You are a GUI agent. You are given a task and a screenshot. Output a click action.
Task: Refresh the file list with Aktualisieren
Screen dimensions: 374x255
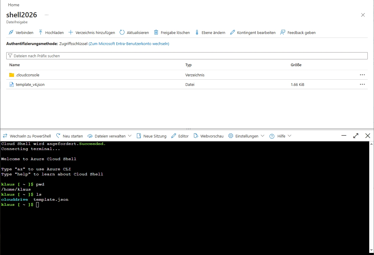click(x=134, y=33)
